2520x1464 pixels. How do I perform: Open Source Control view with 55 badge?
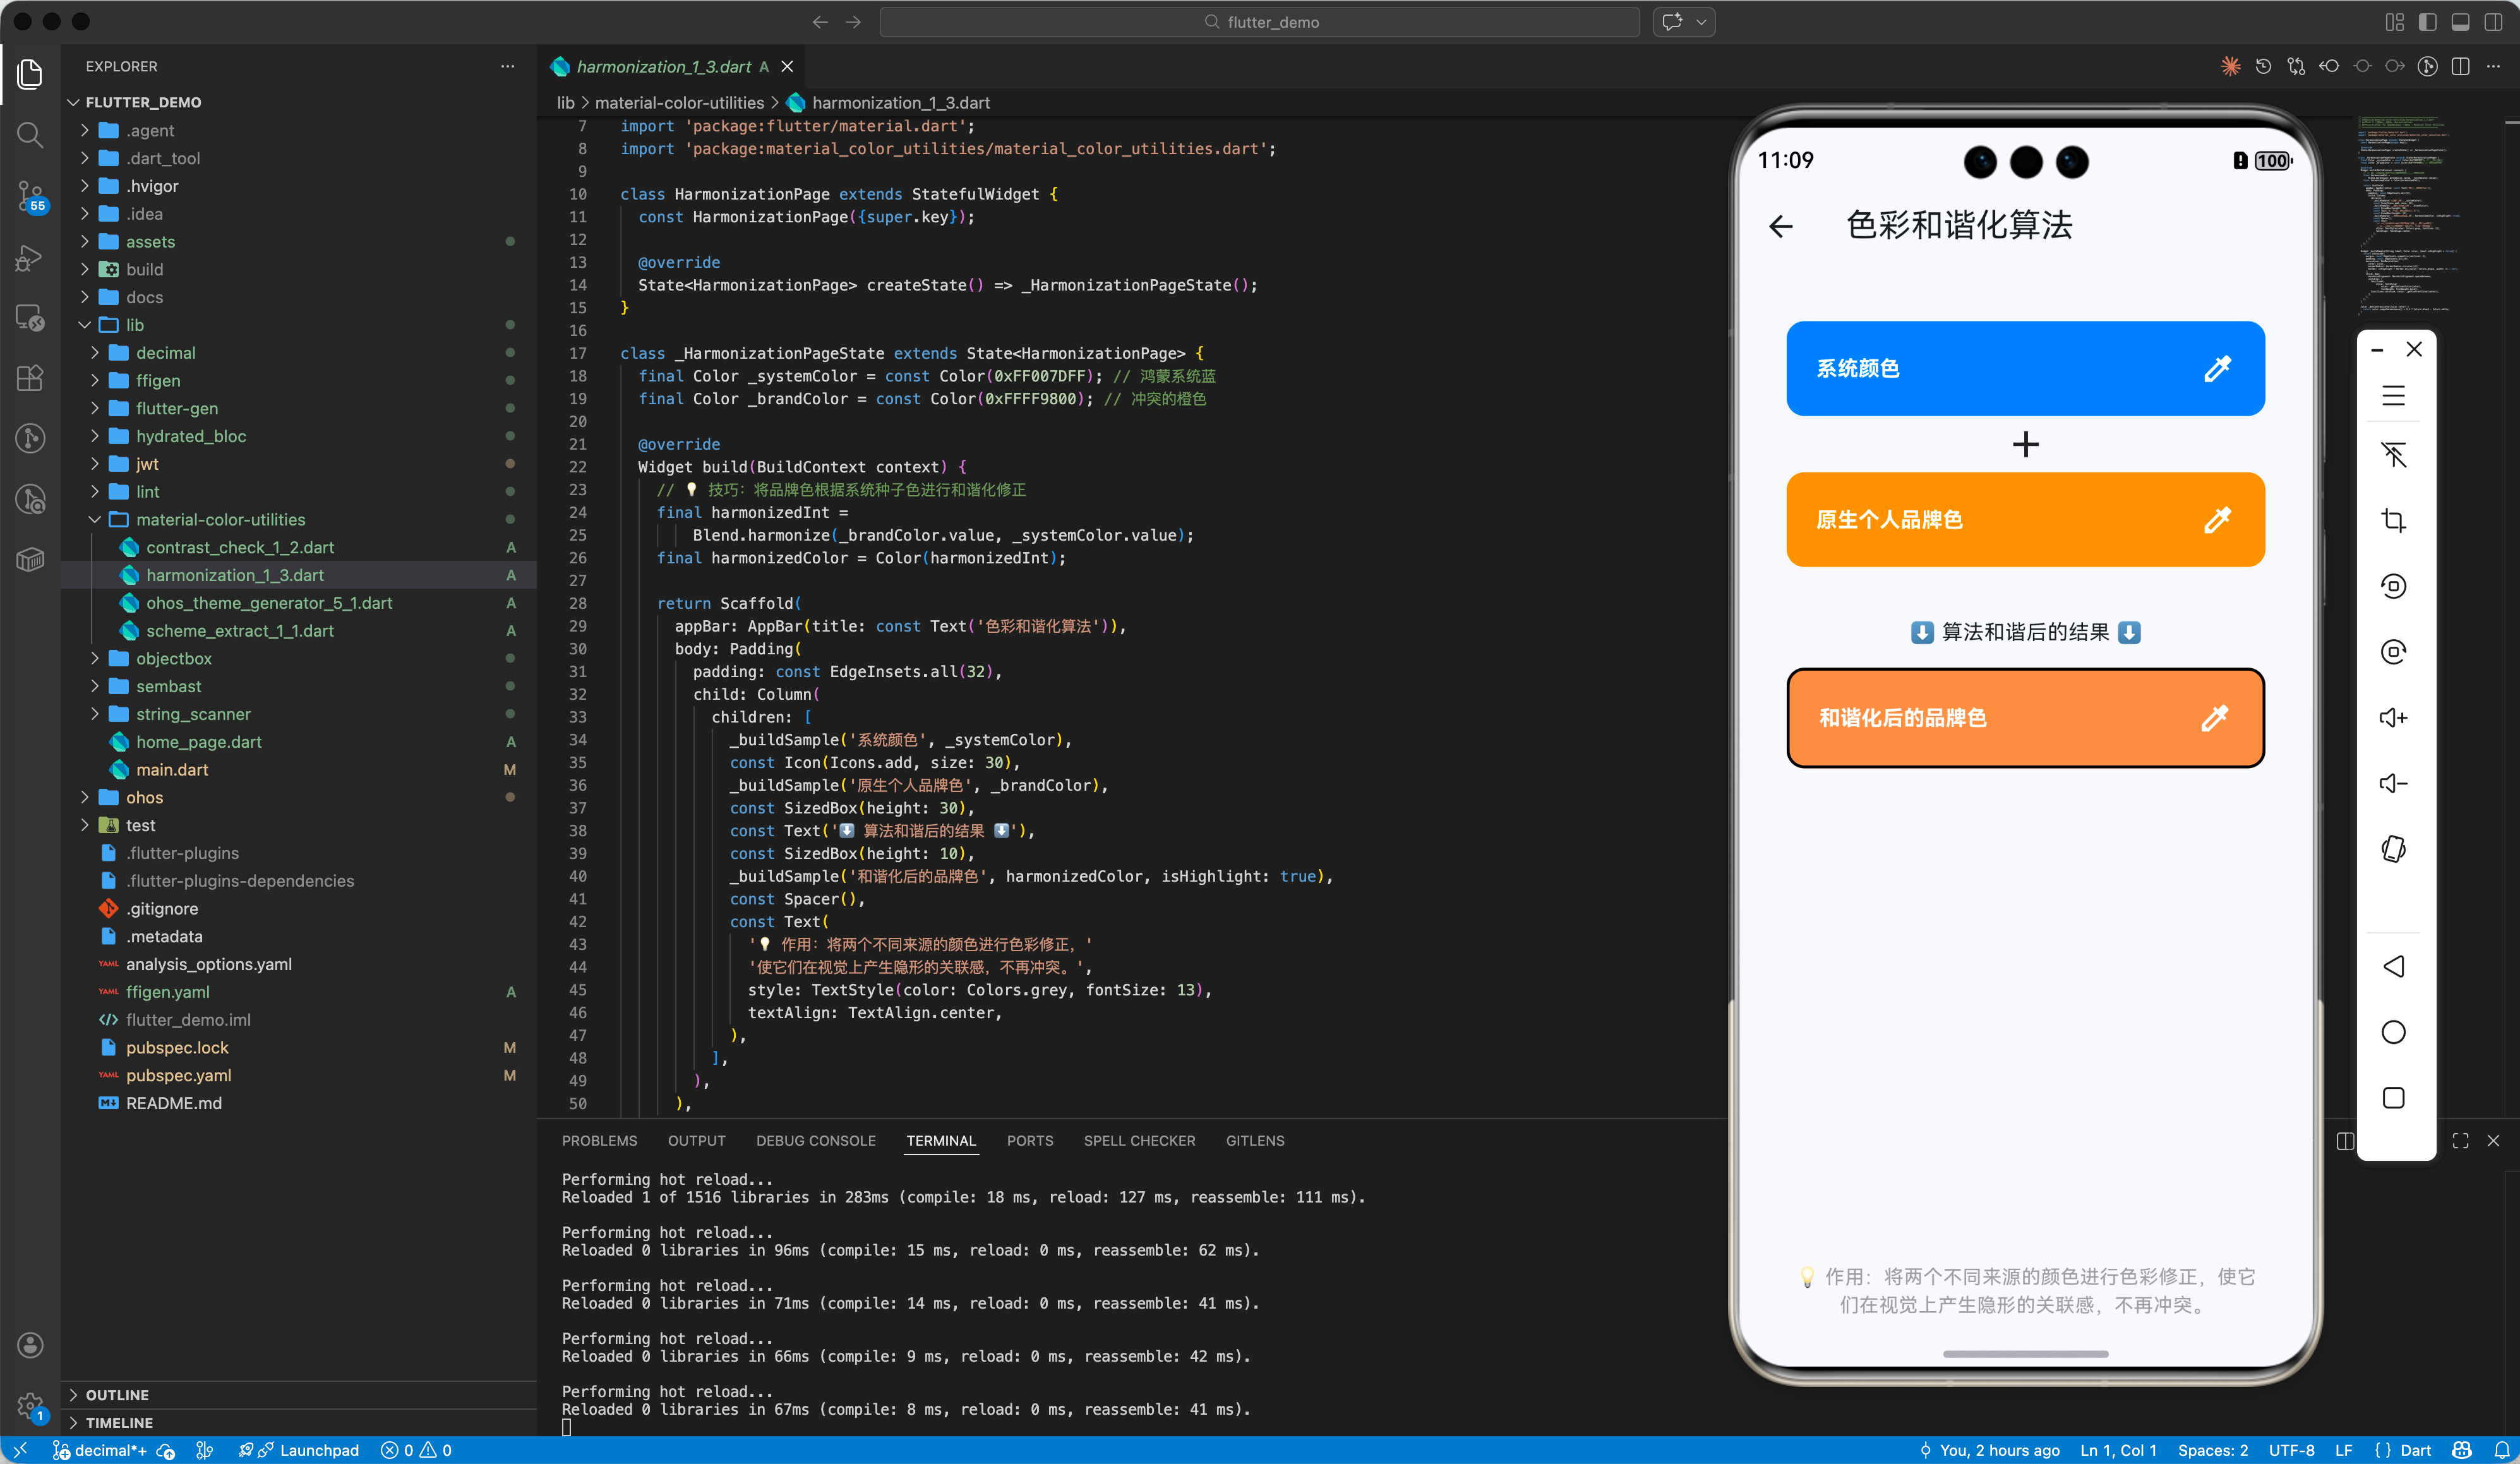tap(30, 196)
